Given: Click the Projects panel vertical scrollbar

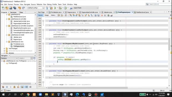Looking at the screenshot, I should (35, 34).
